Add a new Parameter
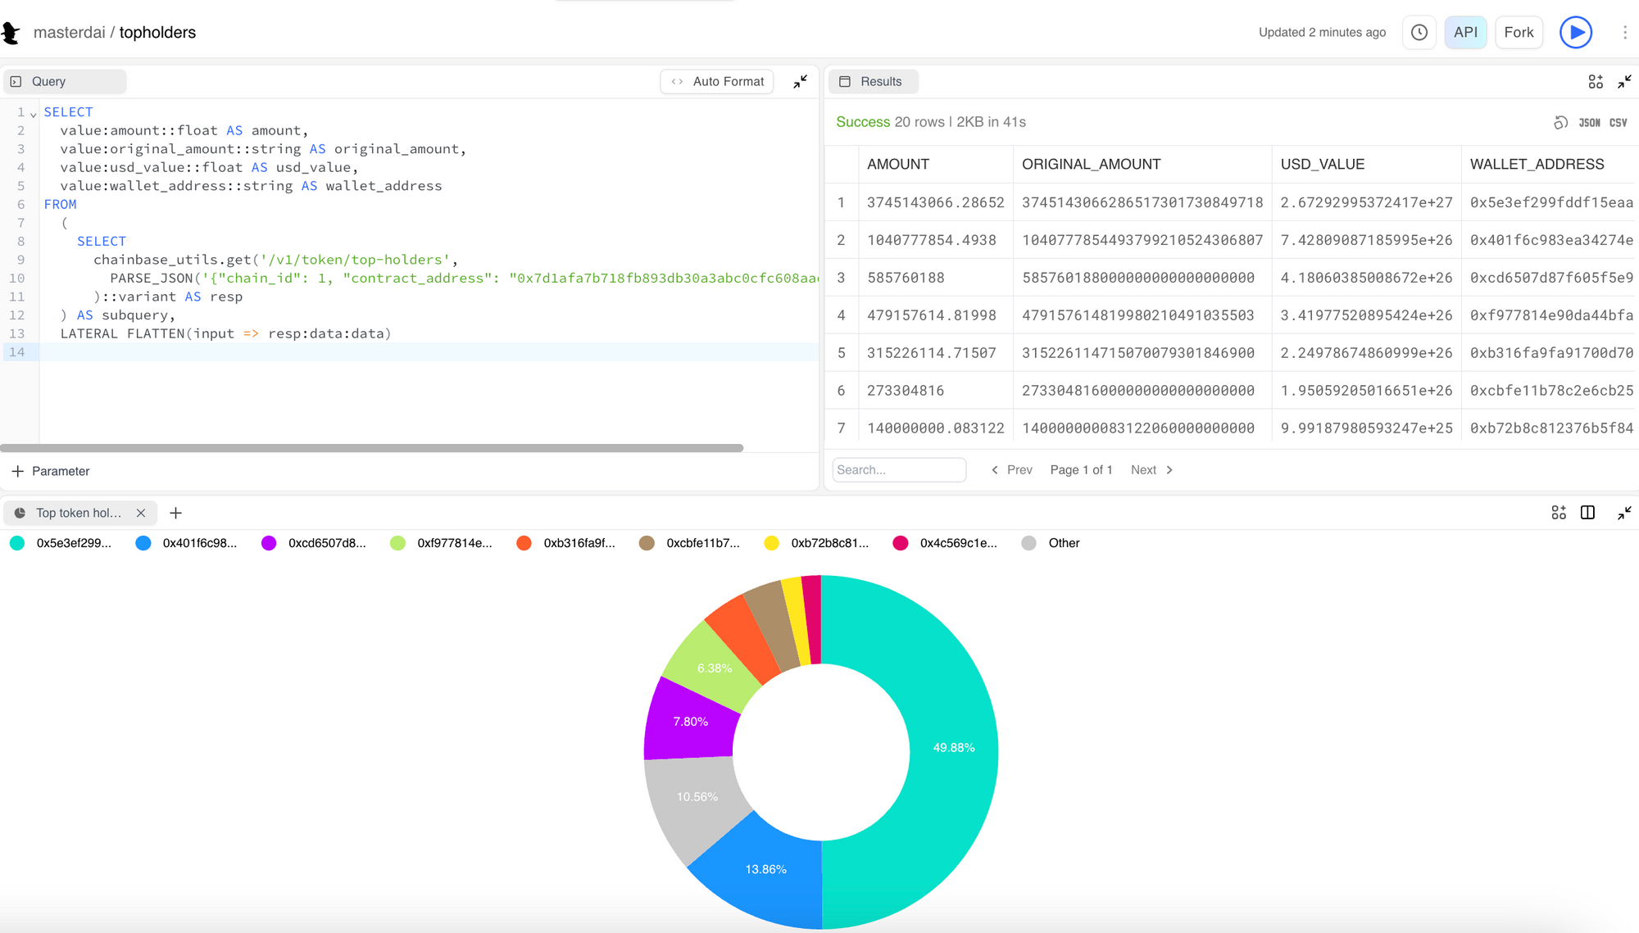Screen dimensions: 1639x933 [51, 471]
